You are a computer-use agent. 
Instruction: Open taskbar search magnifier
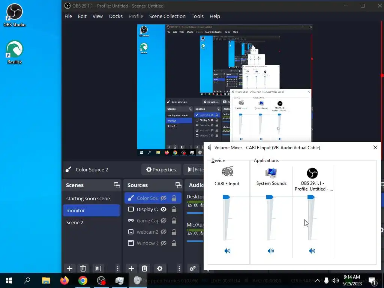point(27,280)
